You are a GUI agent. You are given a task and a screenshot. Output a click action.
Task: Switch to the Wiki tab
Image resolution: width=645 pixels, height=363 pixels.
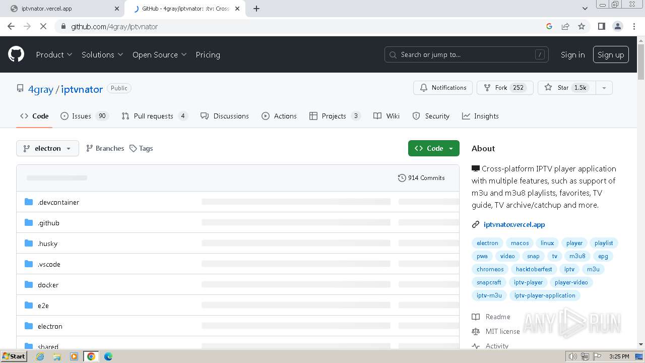point(386,116)
